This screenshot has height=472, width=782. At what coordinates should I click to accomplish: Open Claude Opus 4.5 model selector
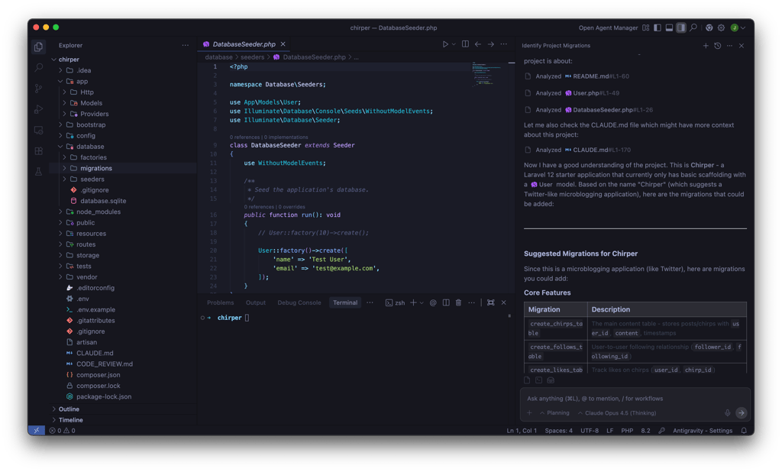tap(617, 413)
